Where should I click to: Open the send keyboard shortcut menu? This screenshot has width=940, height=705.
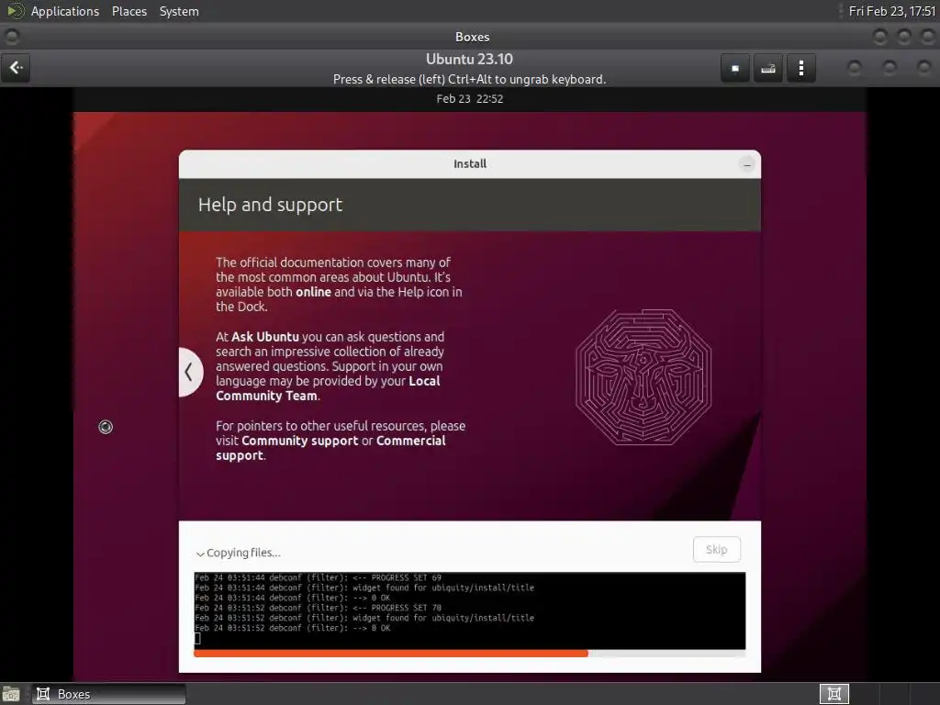(768, 68)
